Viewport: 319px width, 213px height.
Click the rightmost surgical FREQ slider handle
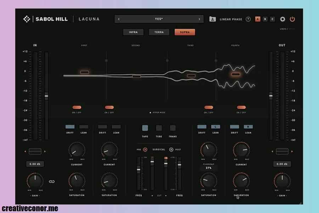click(179, 165)
